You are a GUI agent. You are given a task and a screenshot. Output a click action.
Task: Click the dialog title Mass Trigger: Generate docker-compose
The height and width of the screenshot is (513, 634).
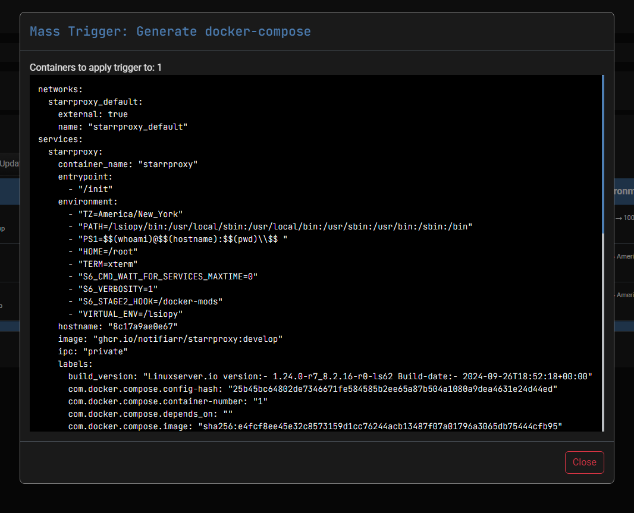pyautogui.click(x=170, y=32)
